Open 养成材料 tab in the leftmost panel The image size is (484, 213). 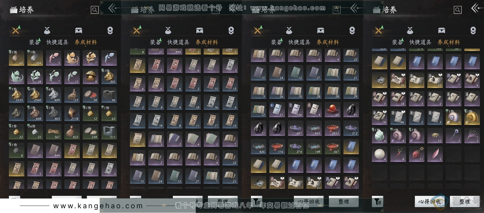coord(86,42)
